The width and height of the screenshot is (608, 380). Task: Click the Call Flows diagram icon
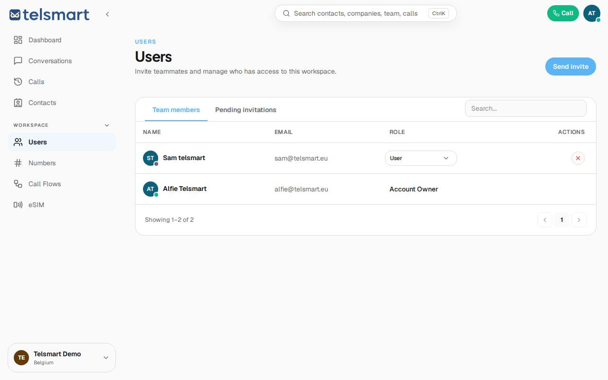[18, 184]
